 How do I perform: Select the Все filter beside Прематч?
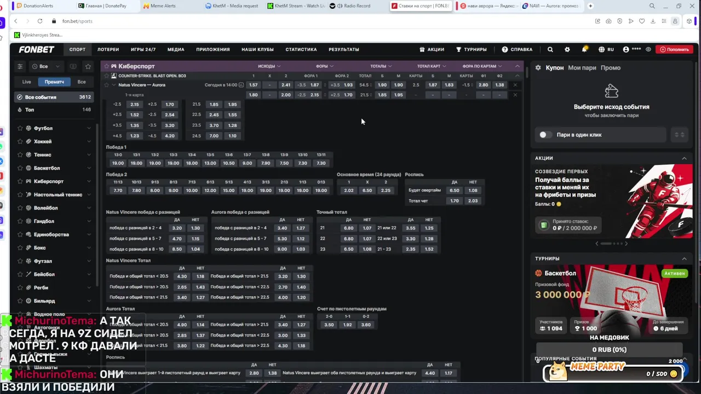tap(82, 82)
